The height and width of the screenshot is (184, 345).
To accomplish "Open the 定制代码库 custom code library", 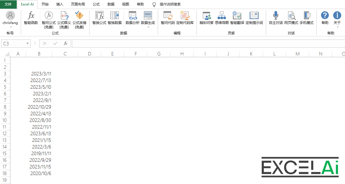I will (x=185, y=18).
